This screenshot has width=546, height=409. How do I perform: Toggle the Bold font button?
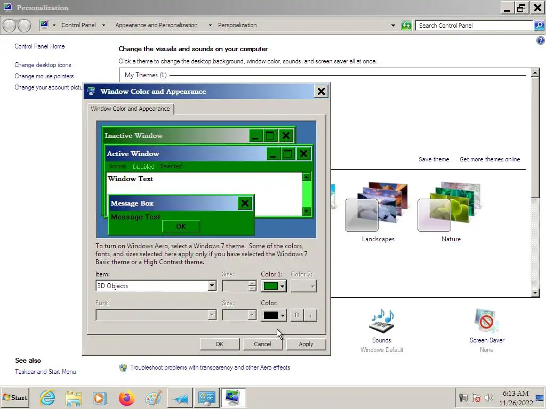[296, 315]
